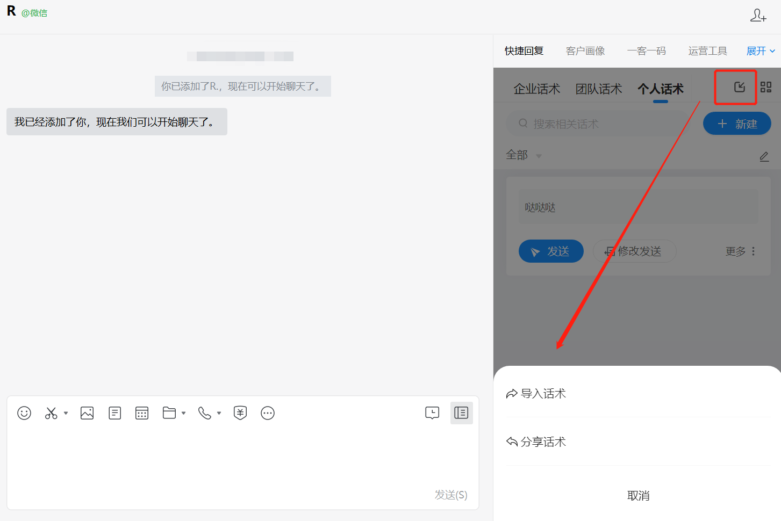
Task: Click the import/share script icon
Action: click(x=740, y=87)
